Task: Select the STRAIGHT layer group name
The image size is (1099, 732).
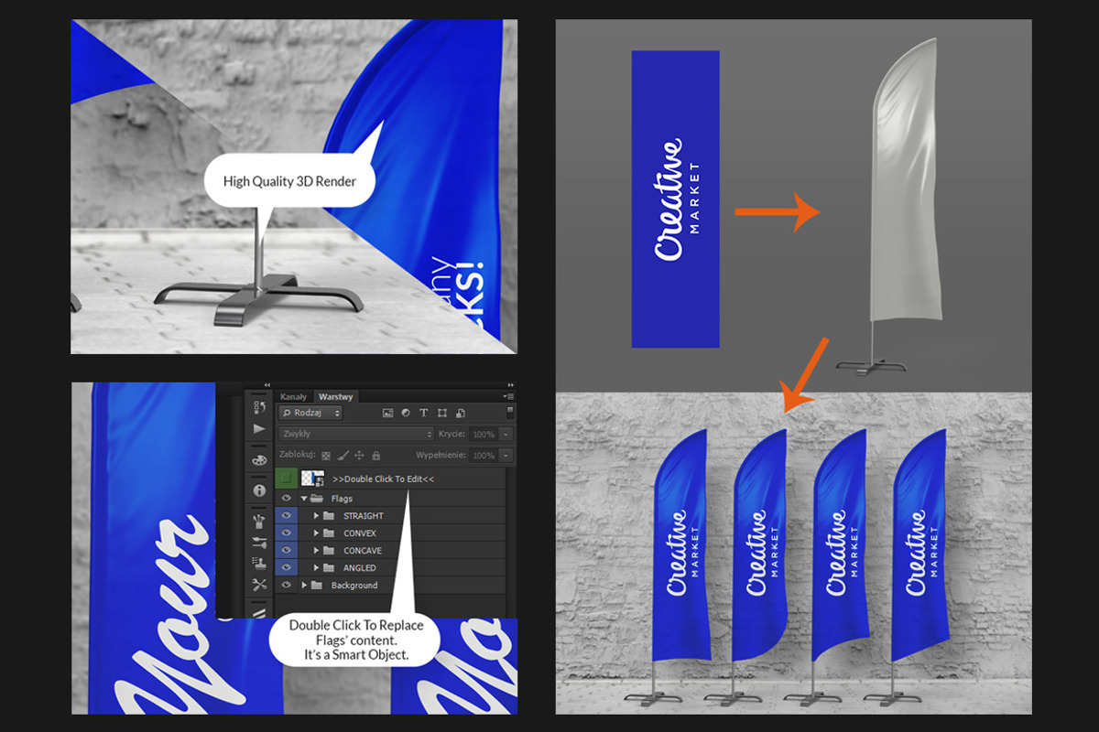Action: [x=364, y=516]
